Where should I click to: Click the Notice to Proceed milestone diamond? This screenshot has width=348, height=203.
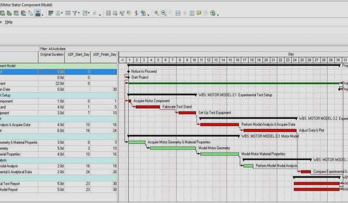pyautogui.click(x=128, y=71)
